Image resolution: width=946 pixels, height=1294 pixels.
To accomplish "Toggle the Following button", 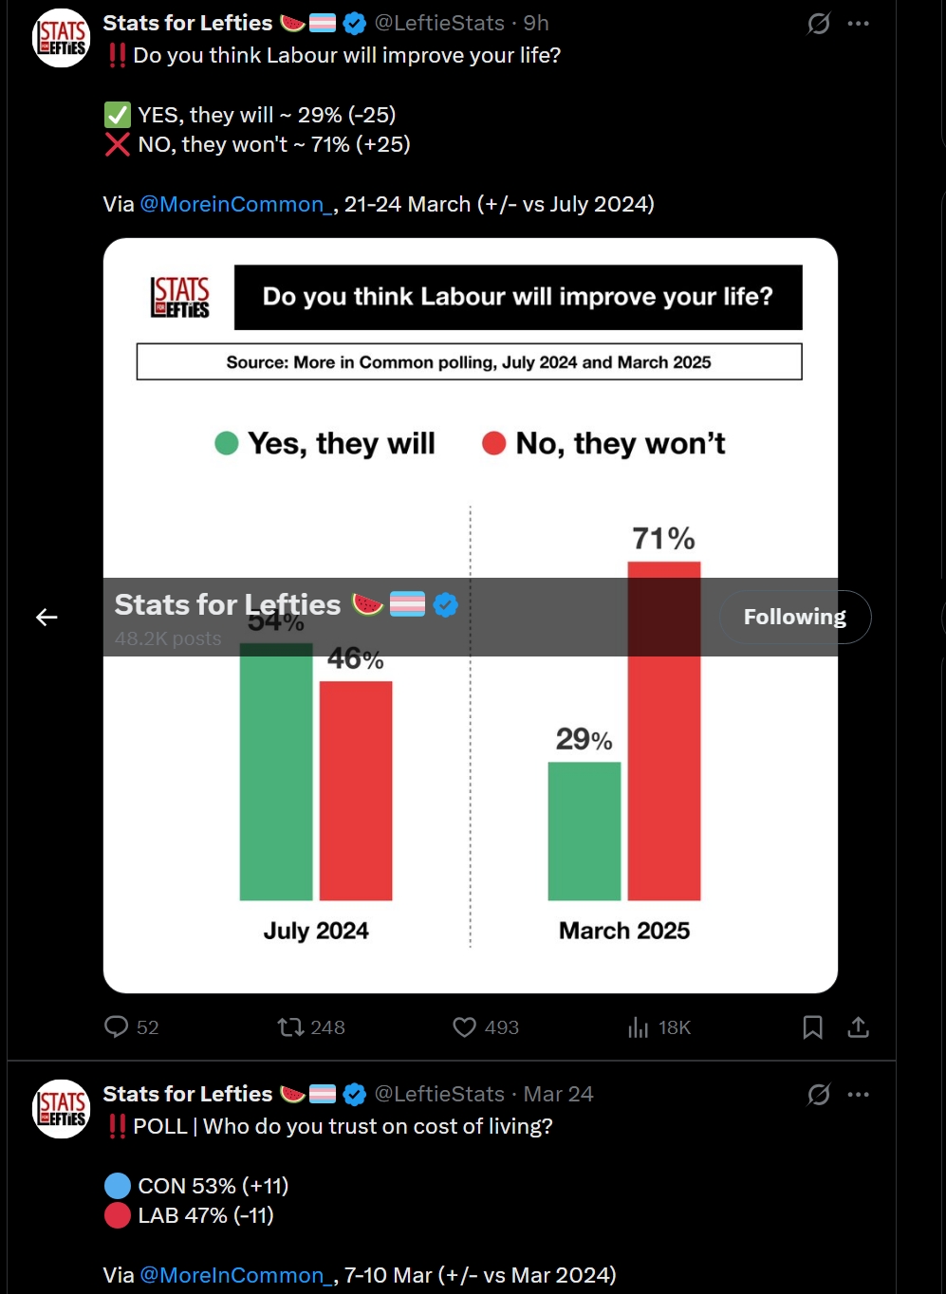I will click(x=794, y=618).
